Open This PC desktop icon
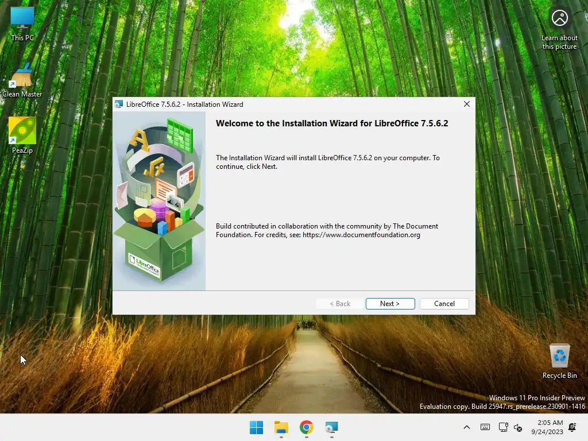Viewport: 588px width, 441px height. 22,24
